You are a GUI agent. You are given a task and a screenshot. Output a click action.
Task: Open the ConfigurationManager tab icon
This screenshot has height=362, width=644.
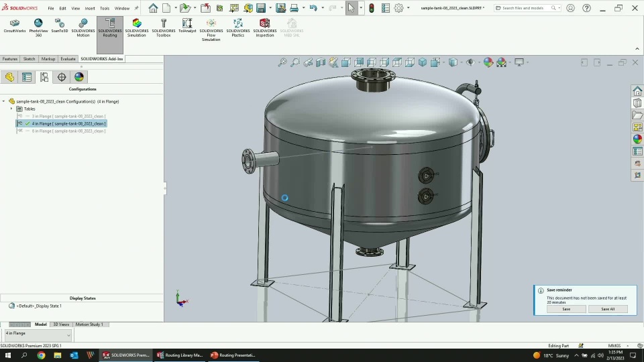tap(44, 77)
